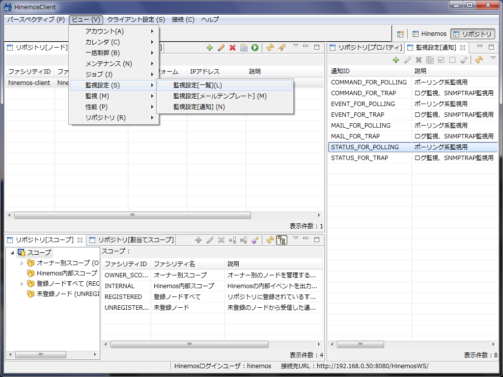The width and height of the screenshot is (503, 377).
Task: Click the scope table horizontal scrollbar thumb
Action: (x=190, y=344)
